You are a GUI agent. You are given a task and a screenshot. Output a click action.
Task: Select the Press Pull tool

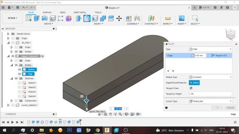[79, 19]
